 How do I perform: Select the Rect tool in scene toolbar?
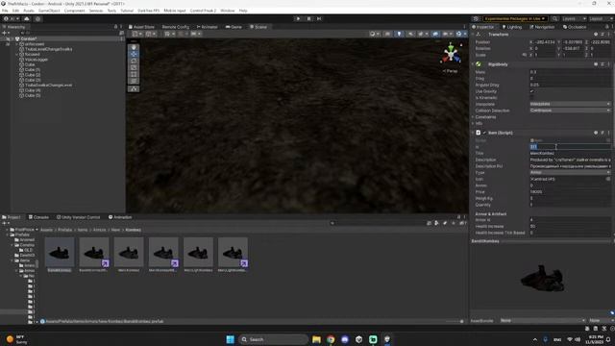pyautogui.click(x=134, y=74)
